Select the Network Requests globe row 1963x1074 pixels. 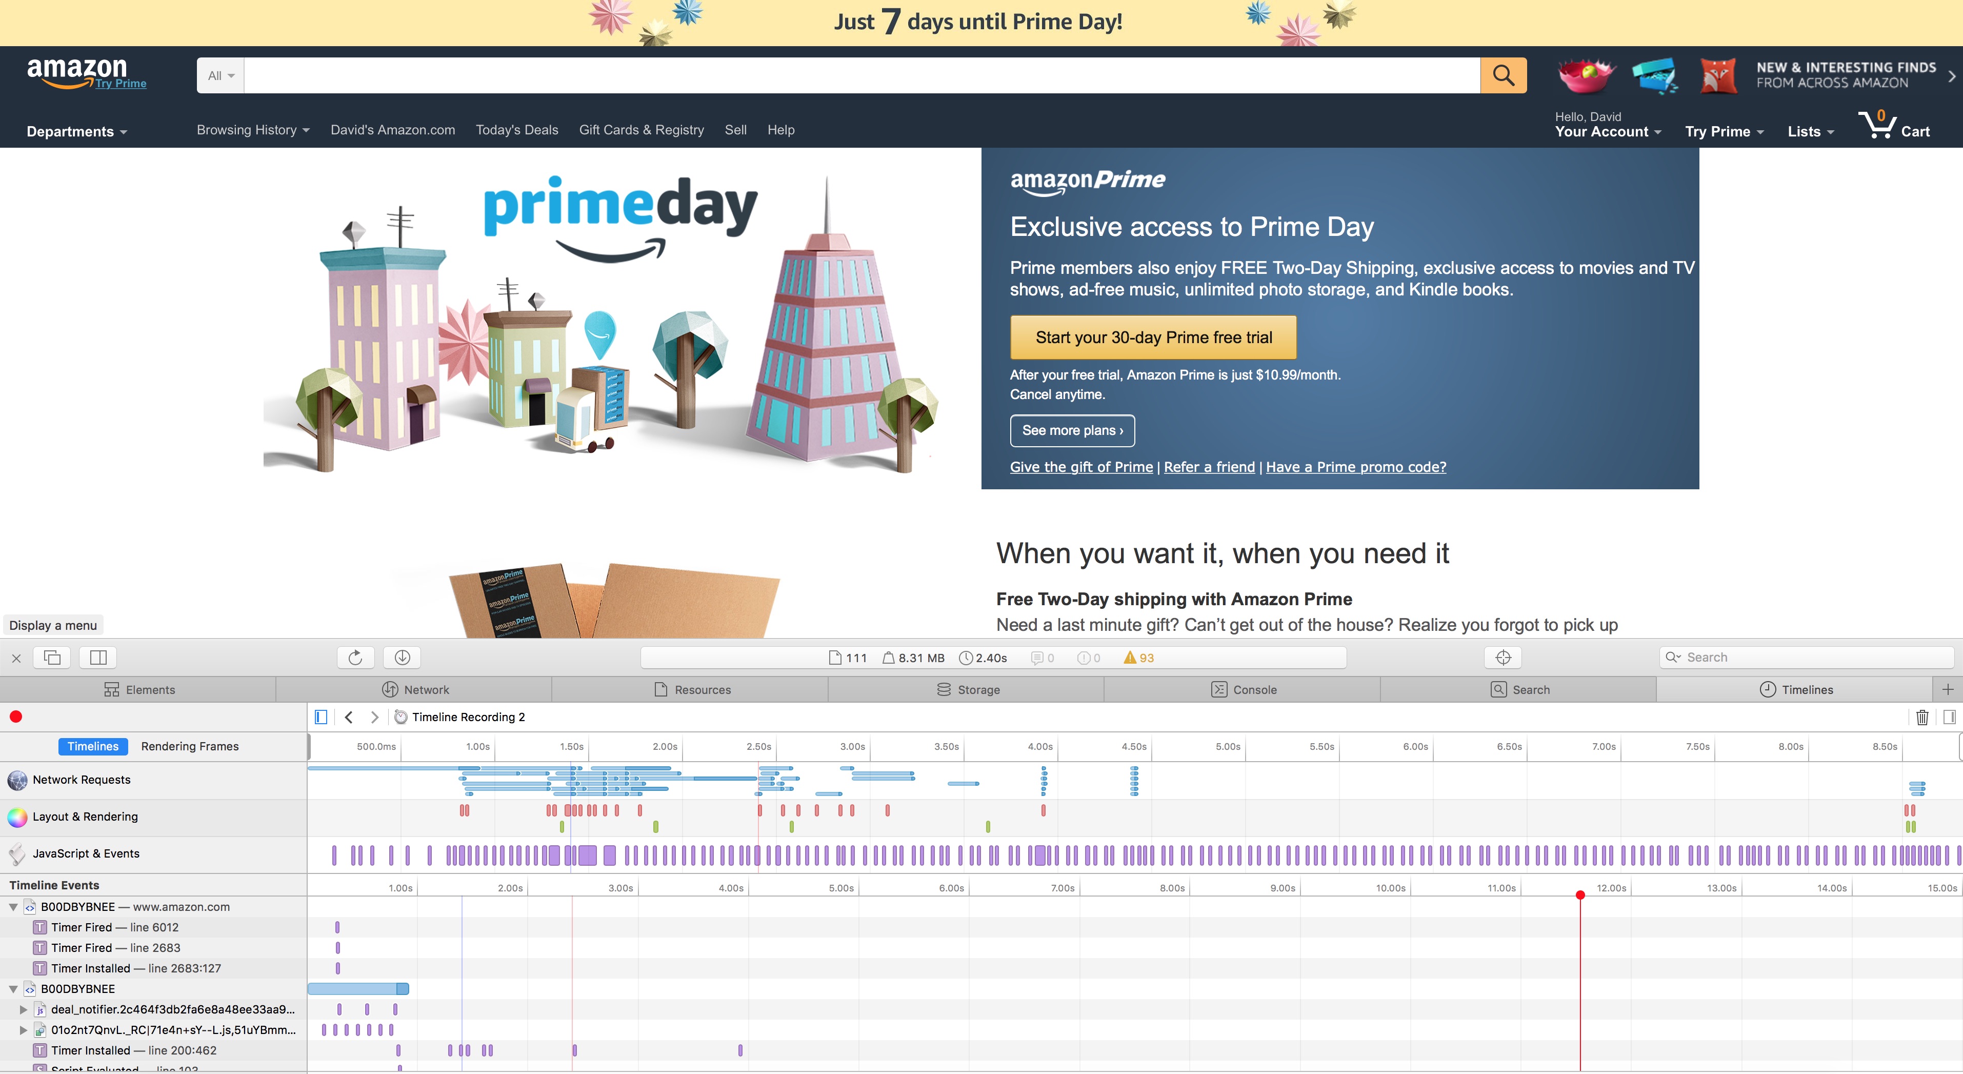(153, 780)
